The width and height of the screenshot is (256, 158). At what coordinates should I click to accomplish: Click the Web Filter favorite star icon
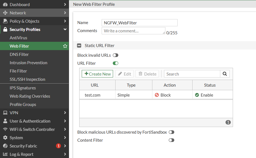coord(65,46)
